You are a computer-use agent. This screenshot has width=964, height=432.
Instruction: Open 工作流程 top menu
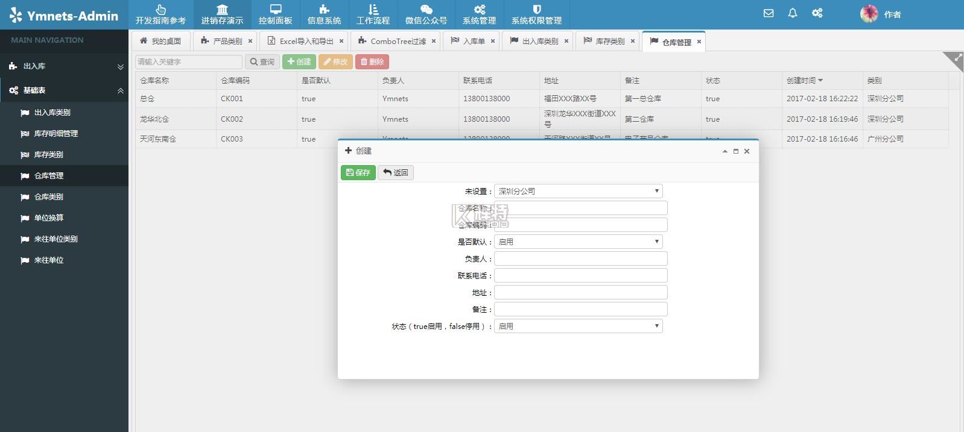click(x=373, y=14)
